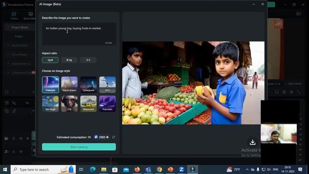Open PowerPoint from taskbar
Screen dimensions: 309x174
(x=170, y=170)
